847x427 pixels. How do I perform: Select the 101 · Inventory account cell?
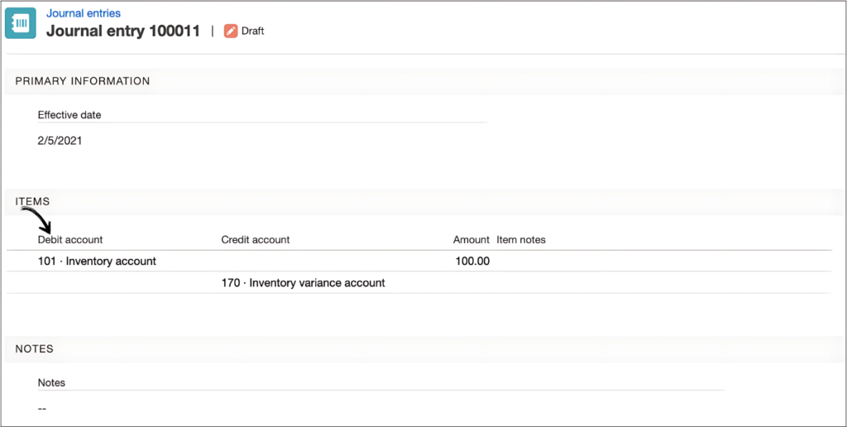click(98, 261)
